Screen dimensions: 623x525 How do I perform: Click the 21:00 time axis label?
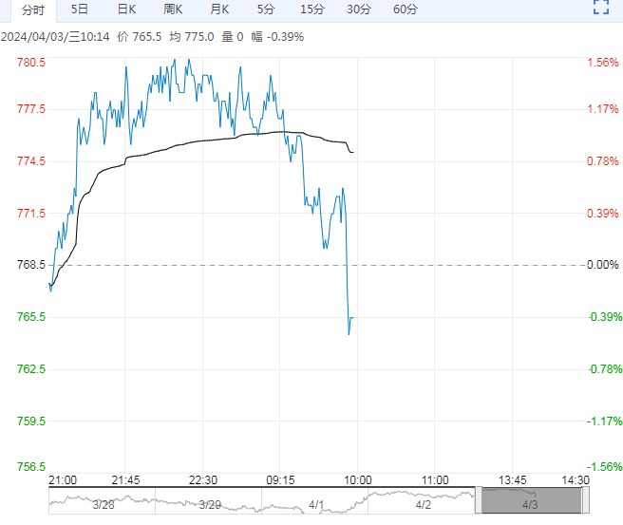tap(63, 480)
